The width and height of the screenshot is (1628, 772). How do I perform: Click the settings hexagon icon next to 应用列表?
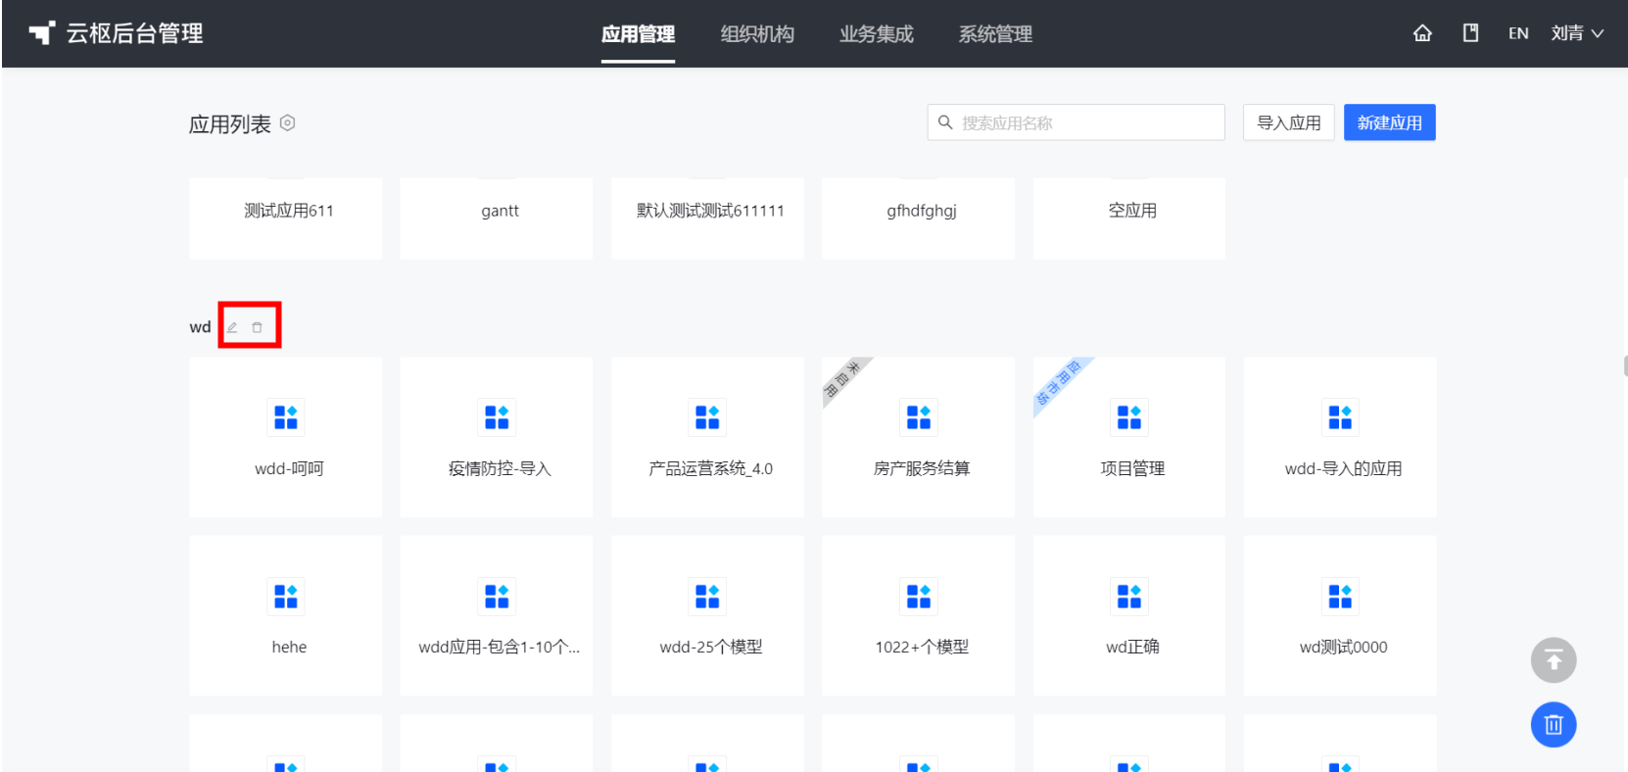tap(287, 123)
